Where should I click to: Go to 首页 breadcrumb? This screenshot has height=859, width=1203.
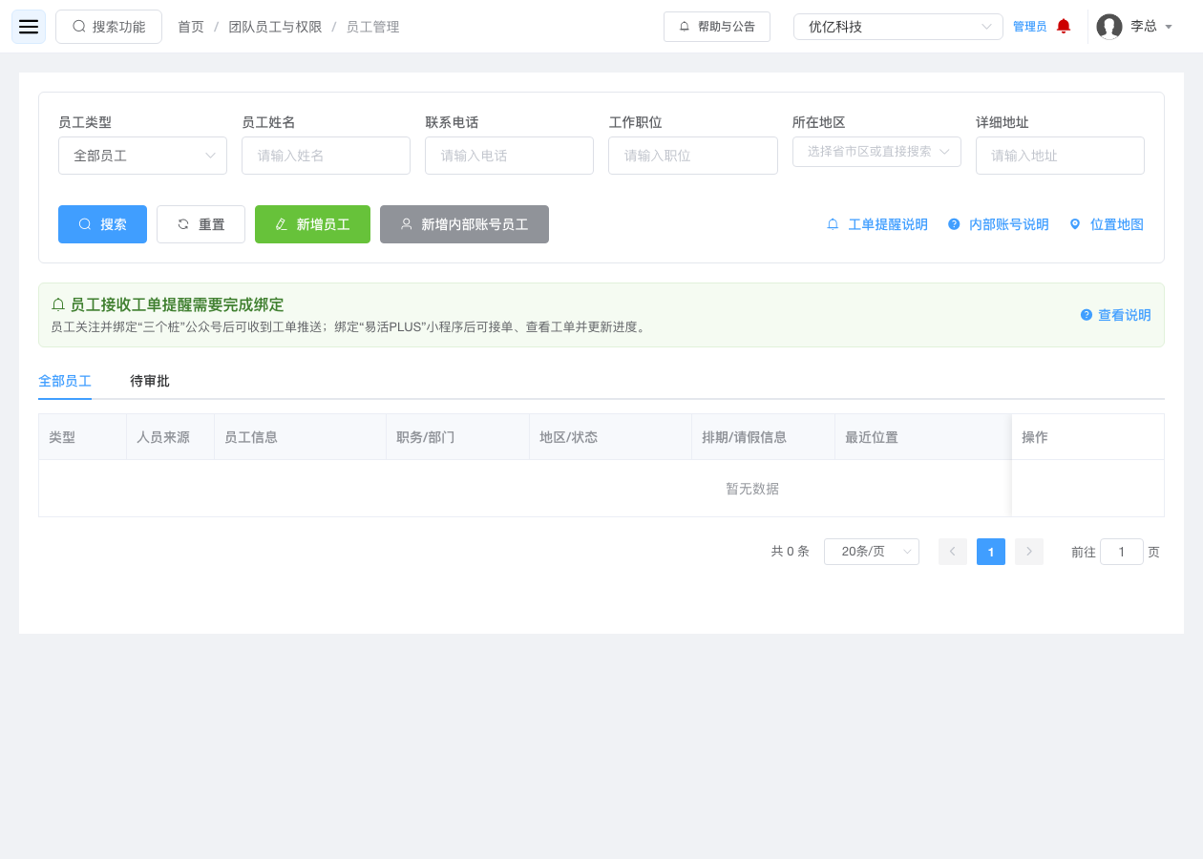point(191,27)
